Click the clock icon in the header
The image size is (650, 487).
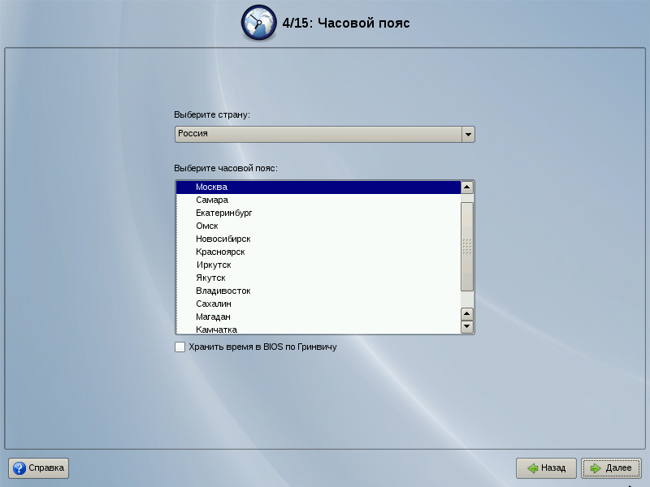click(258, 23)
